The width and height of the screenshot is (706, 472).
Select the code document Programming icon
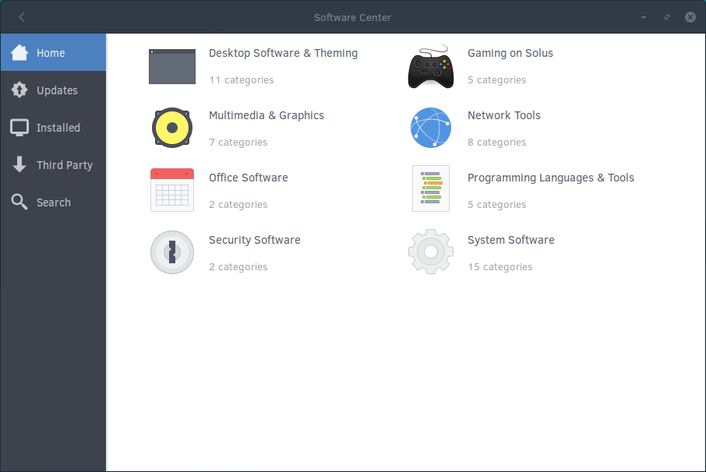pos(430,188)
